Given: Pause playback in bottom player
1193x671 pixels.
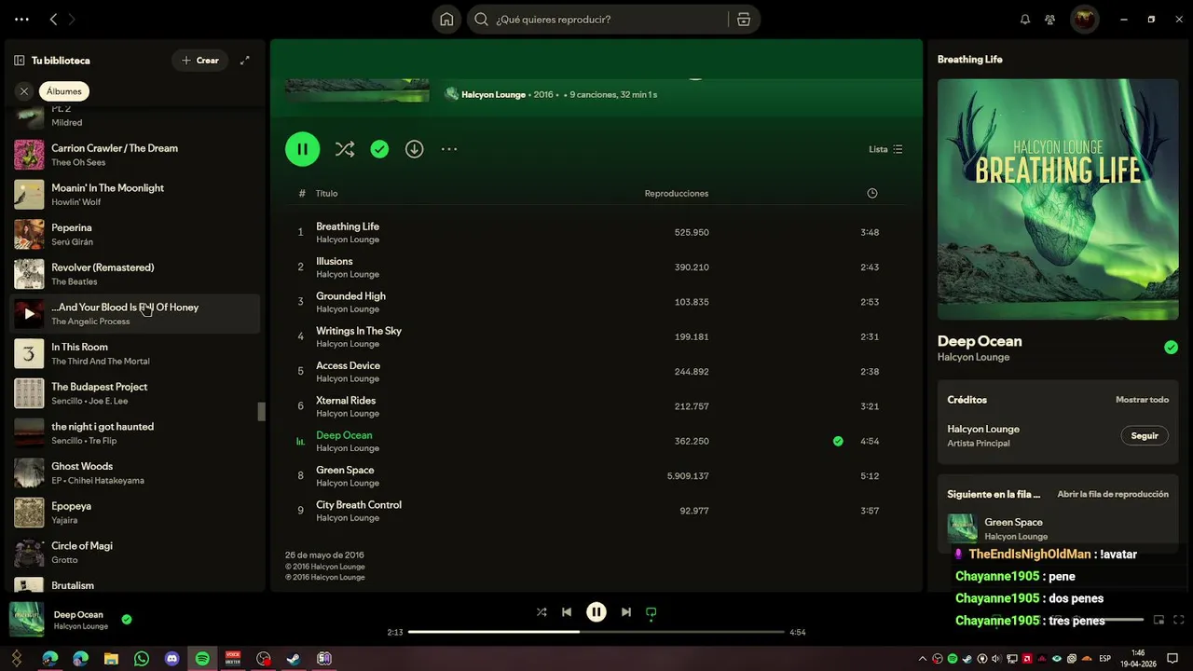Looking at the screenshot, I should pyautogui.click(x=596, y=612).
